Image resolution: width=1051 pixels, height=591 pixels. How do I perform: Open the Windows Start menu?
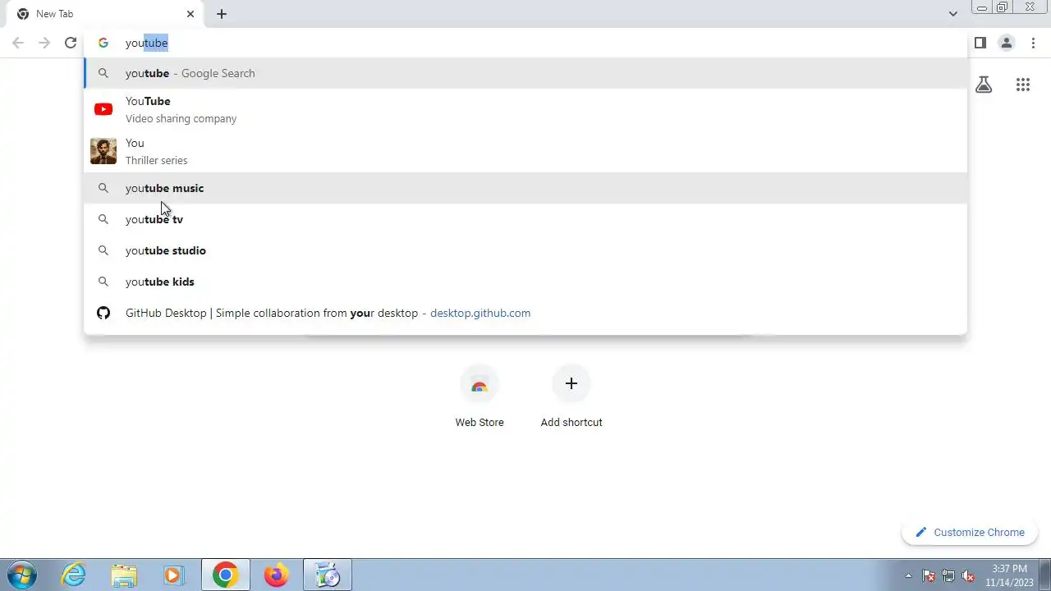click(22, 575)
